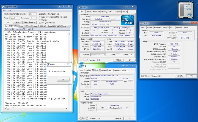Viewport: 198px width, 122px height.
Task: Open Caches tab in top CPU-Z window
Action: click(88, 12)
